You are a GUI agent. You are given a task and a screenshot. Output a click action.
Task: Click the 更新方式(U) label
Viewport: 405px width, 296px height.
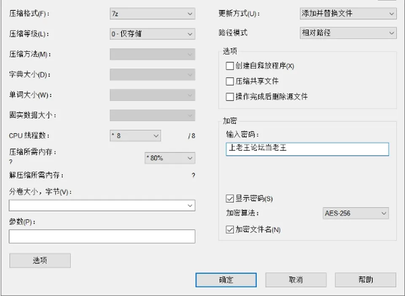pos(239,13)
